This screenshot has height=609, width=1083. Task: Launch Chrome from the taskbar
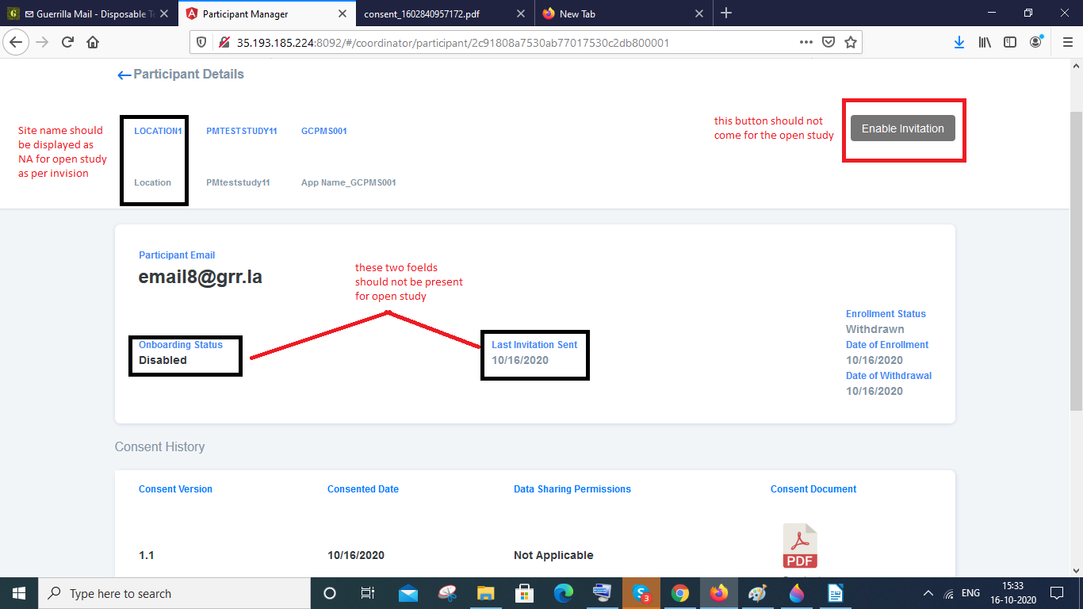coord(680,593)
